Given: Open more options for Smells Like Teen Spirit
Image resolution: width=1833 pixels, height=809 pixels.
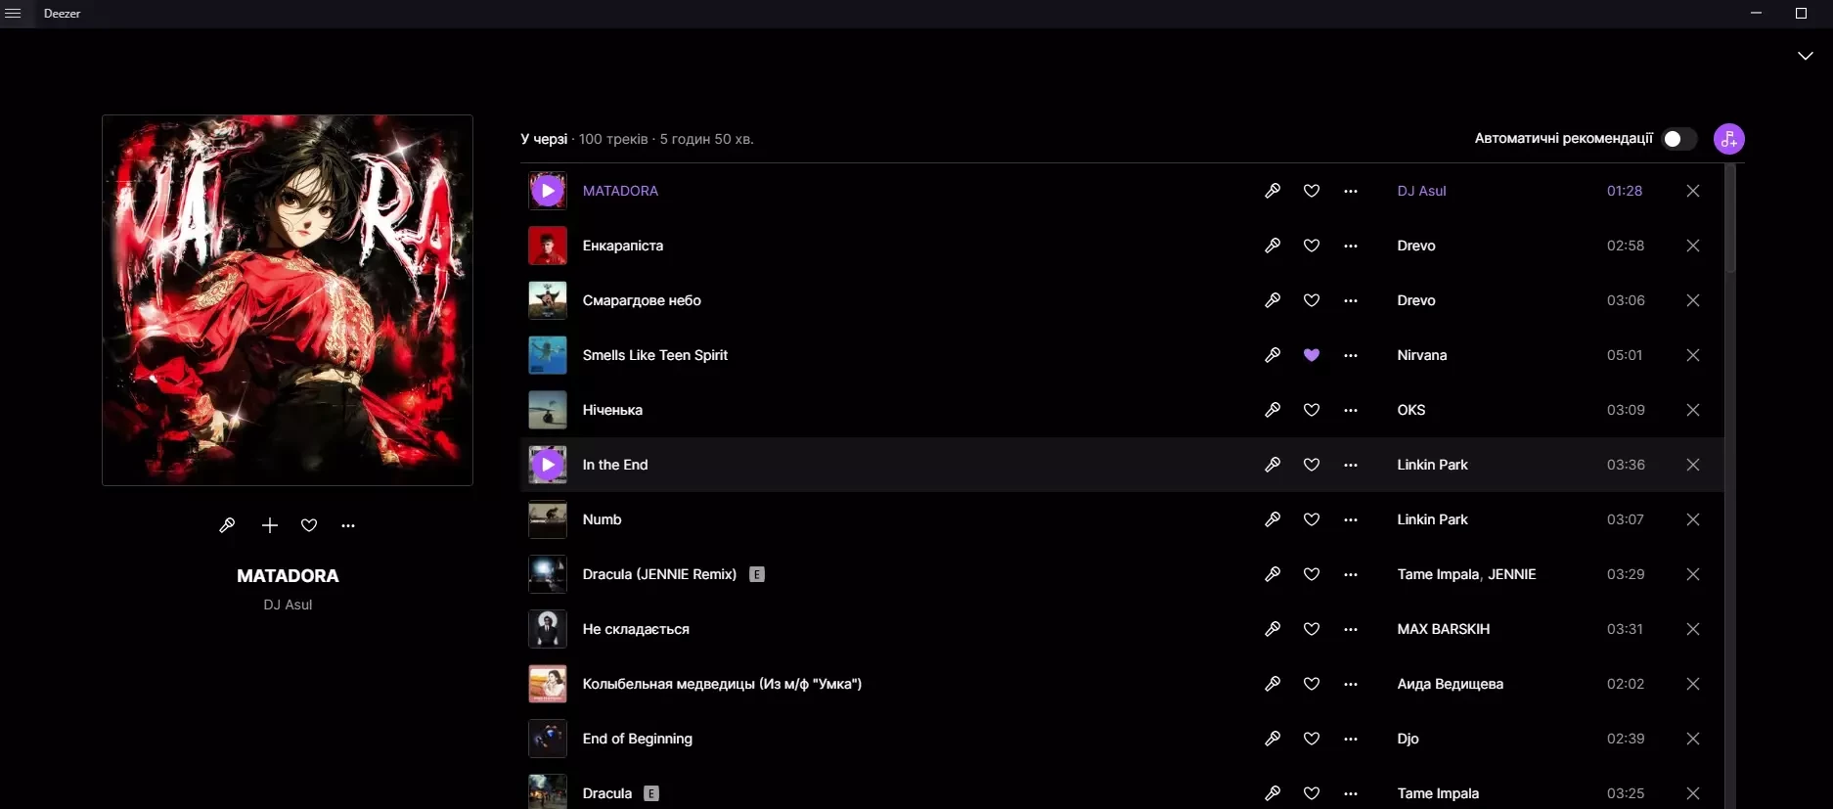Looking at the screenshot, I should (1351, 355).
